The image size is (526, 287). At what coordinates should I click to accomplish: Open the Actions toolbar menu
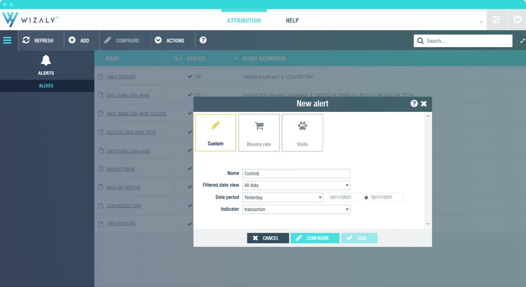click(x=172, y=40)
